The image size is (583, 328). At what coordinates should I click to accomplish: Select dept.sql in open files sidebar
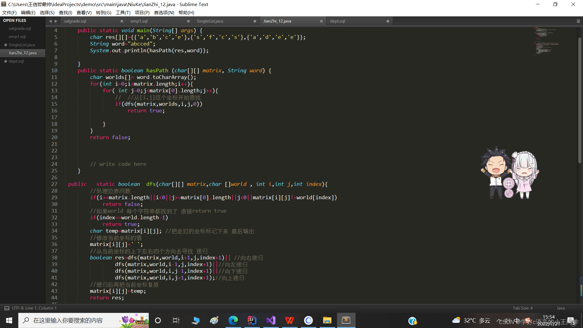(x=16, y=61)
